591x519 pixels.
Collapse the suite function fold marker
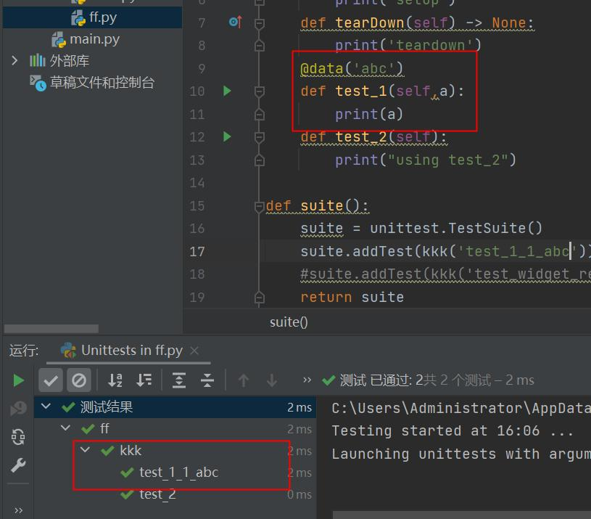[260, 207]
